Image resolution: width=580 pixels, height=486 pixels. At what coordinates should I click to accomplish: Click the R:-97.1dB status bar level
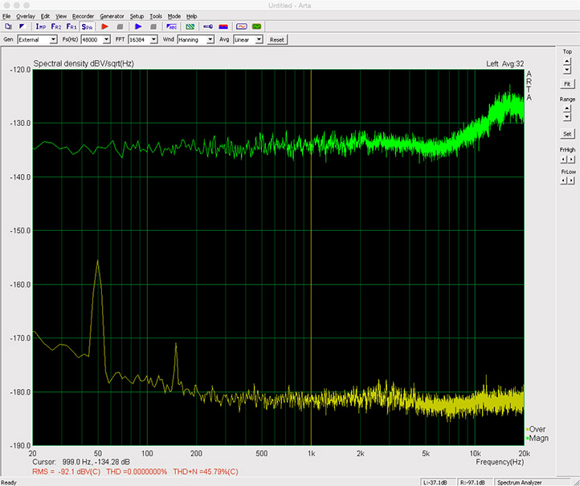475,482
